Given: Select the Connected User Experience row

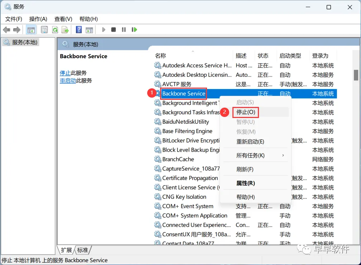Looking at the screenshot, I should [x=245, y=225].
